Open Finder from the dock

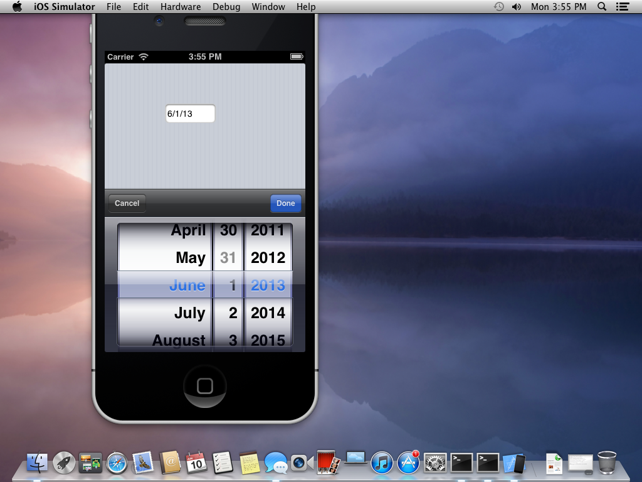point(37,463)
